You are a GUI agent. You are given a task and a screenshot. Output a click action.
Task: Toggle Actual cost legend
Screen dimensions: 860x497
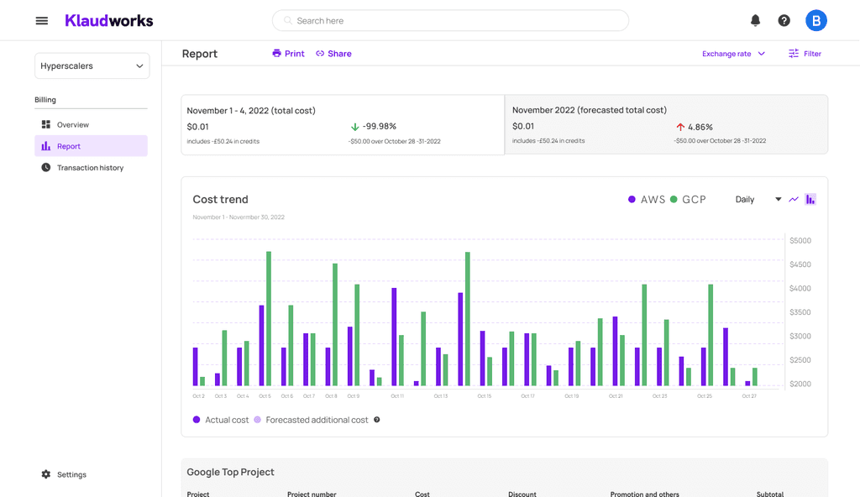tap(221, 420)
